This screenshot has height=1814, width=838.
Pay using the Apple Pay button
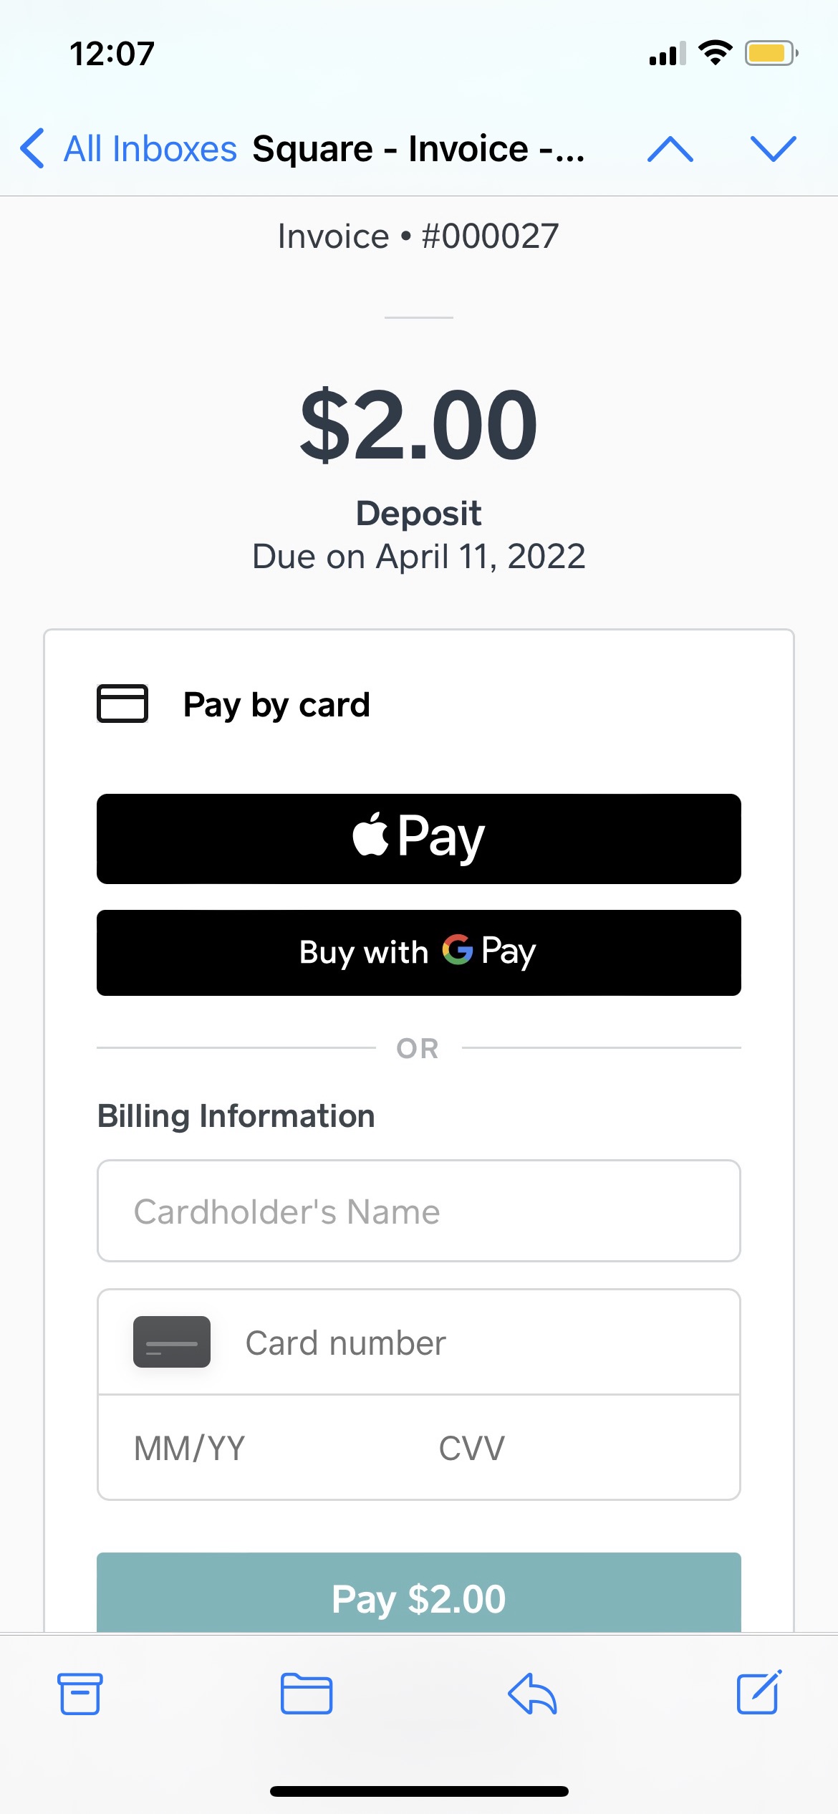coord(419,838)
